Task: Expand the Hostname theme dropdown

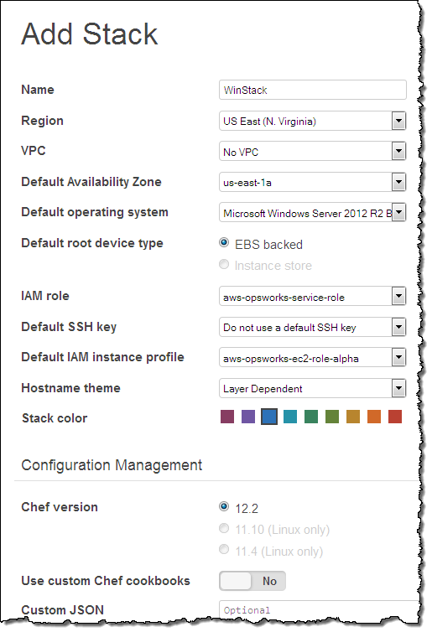Action: click(312, 389)
